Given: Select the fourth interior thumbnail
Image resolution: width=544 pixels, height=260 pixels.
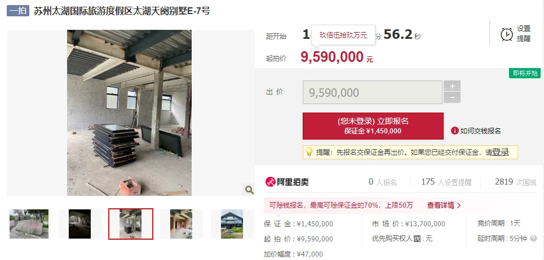Looking at the screenshot, I should click(x=181, y=223).
